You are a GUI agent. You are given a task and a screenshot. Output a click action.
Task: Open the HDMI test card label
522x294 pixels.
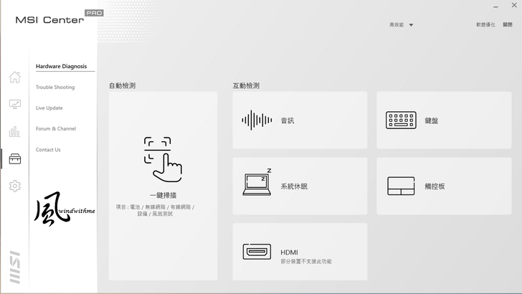click(x=289, y=252)
